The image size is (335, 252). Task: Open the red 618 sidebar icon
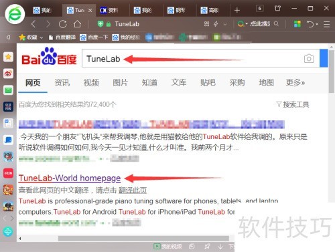coord(8,173)
